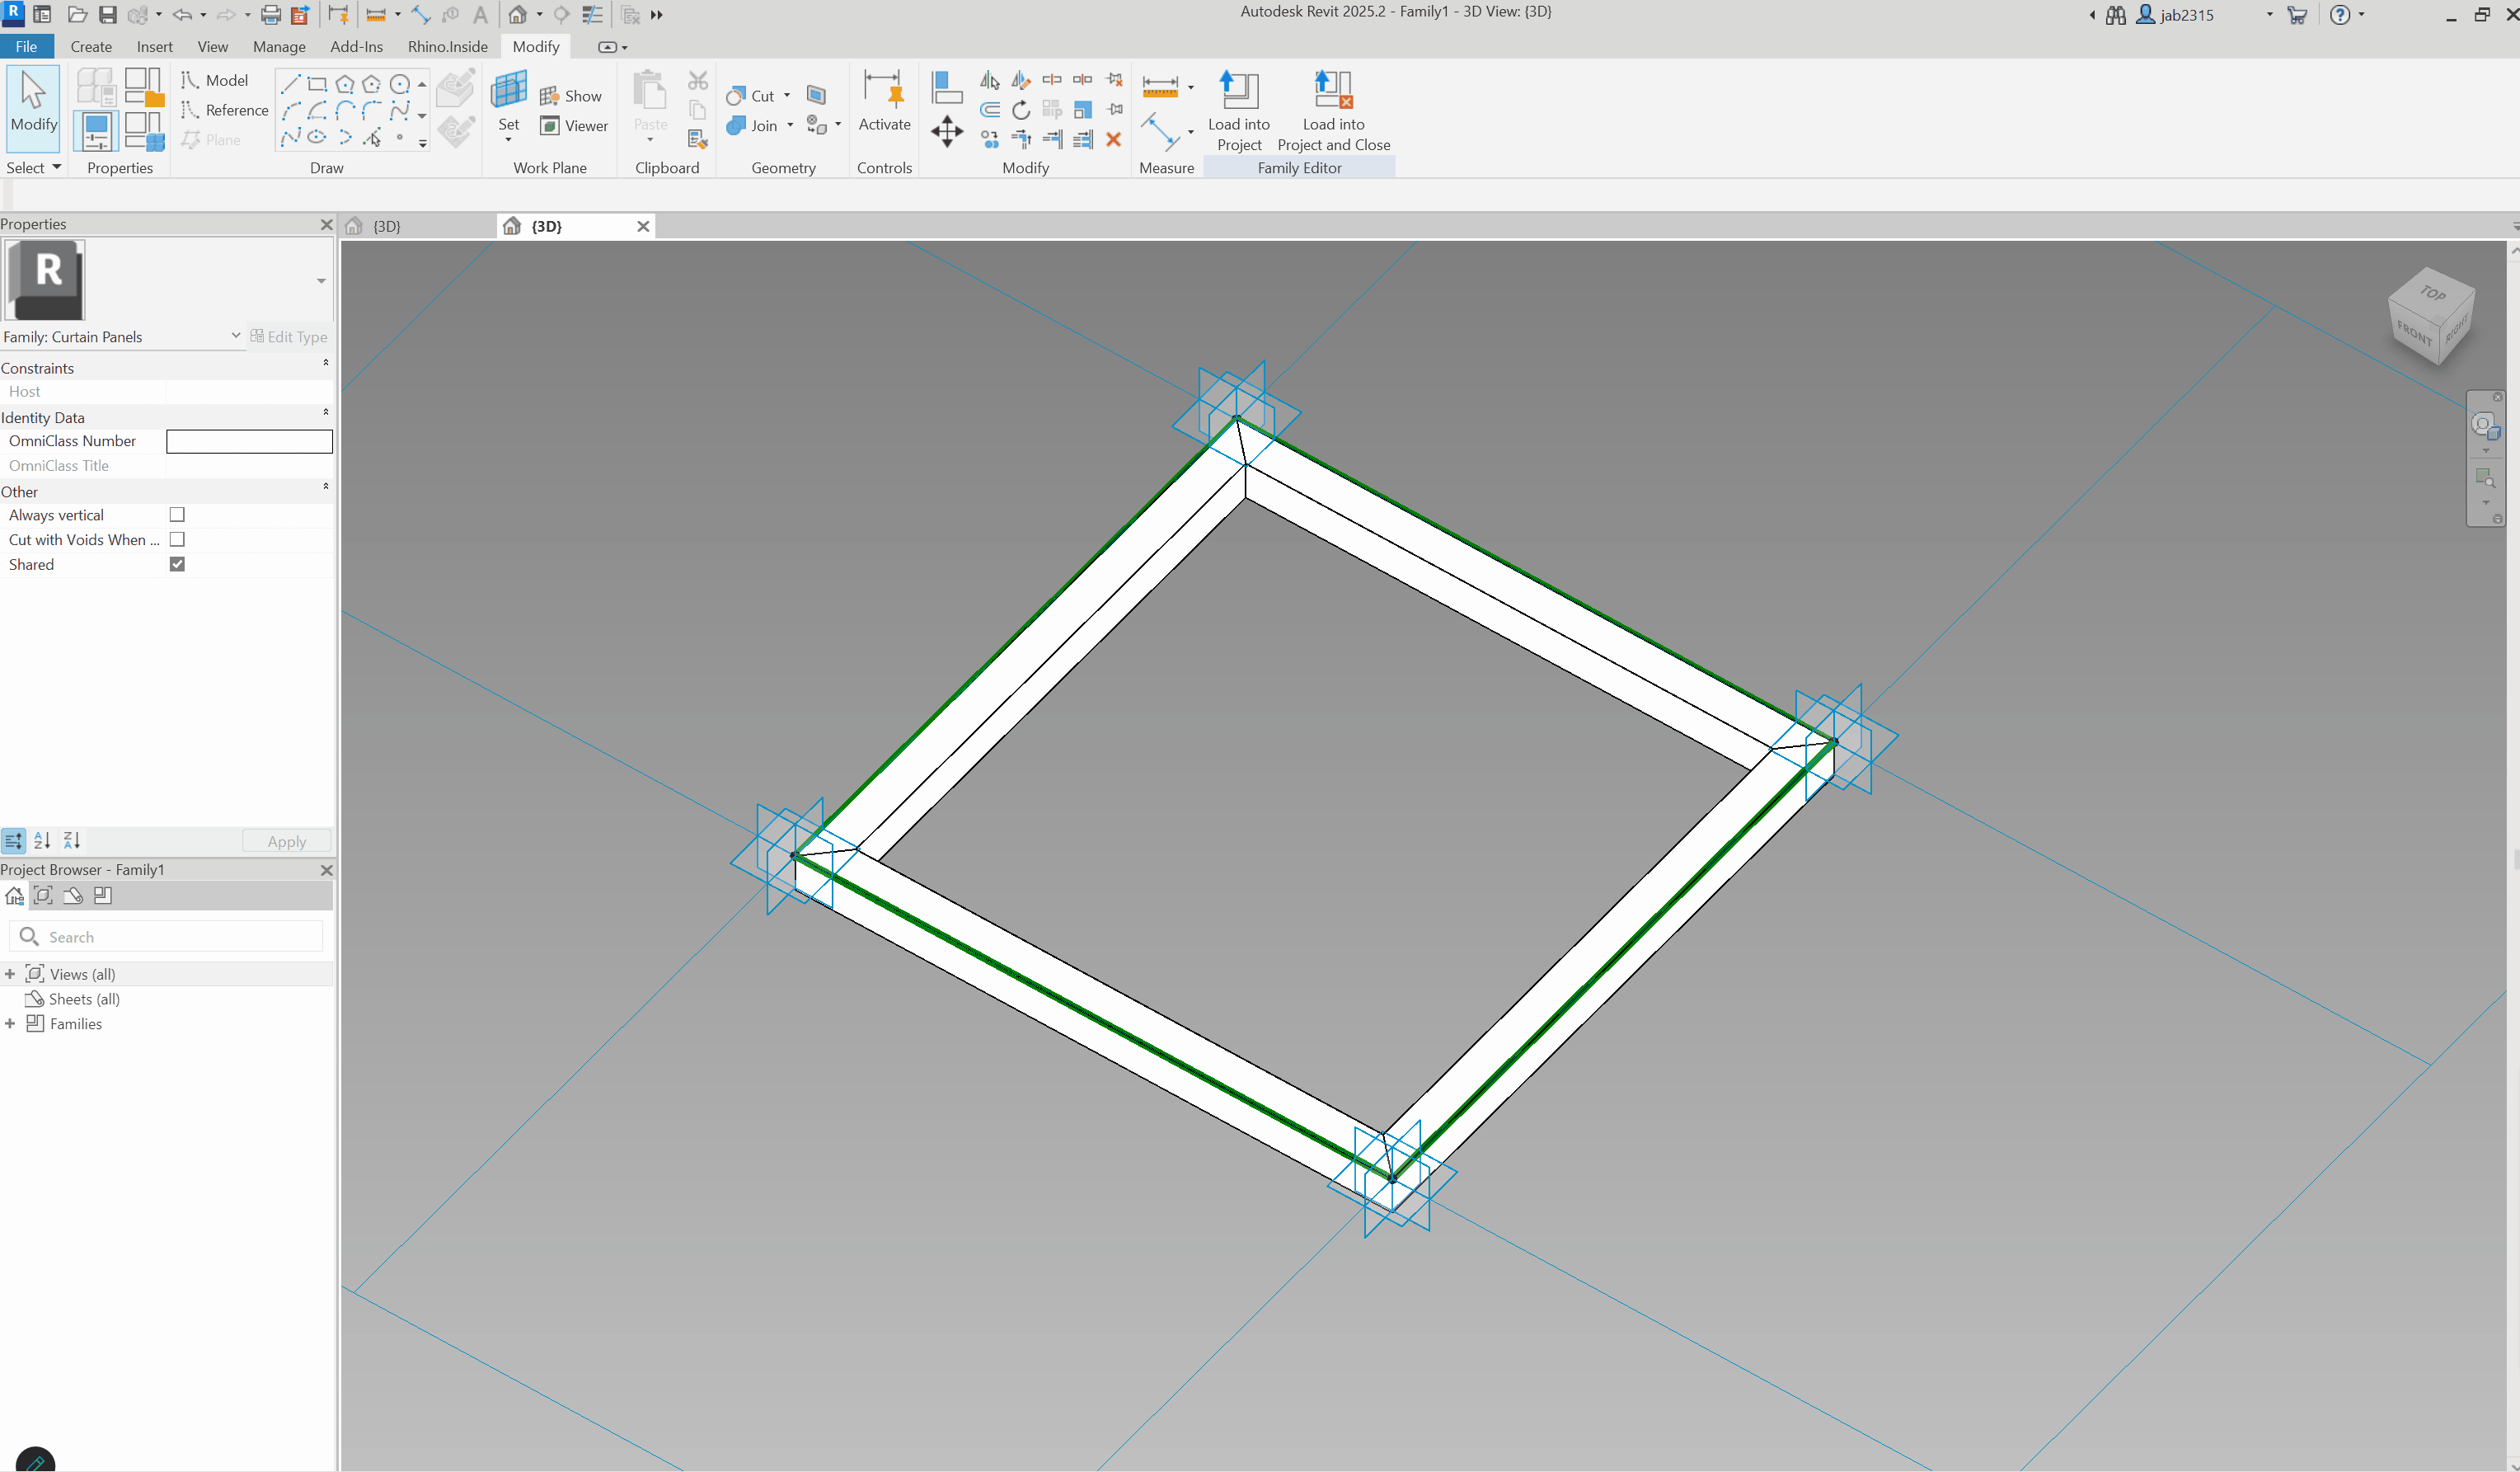Expand the Families tree node
The width and height of the screenshot is (2520, 1472).
(x=10, y=1023)
